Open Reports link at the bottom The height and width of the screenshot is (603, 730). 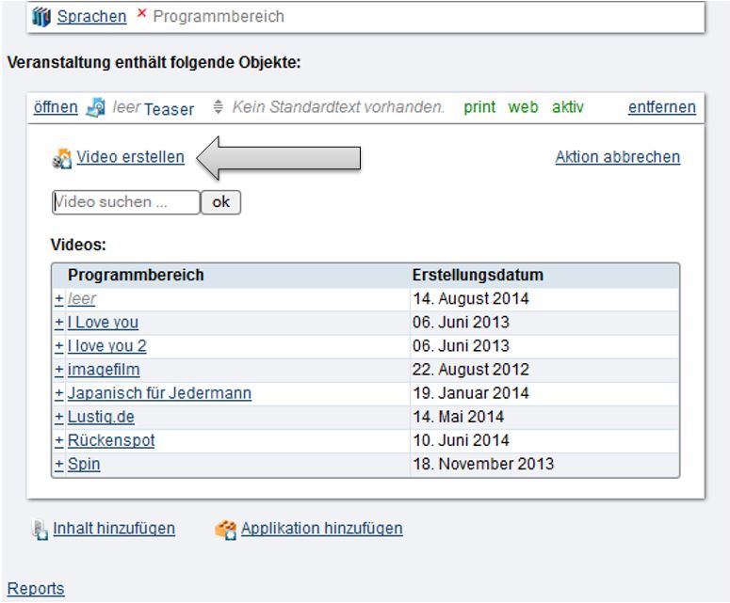(x=36, y=589)
